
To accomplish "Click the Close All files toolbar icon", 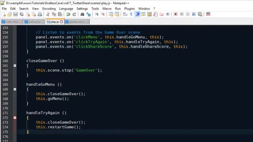I will pos(34,14).
